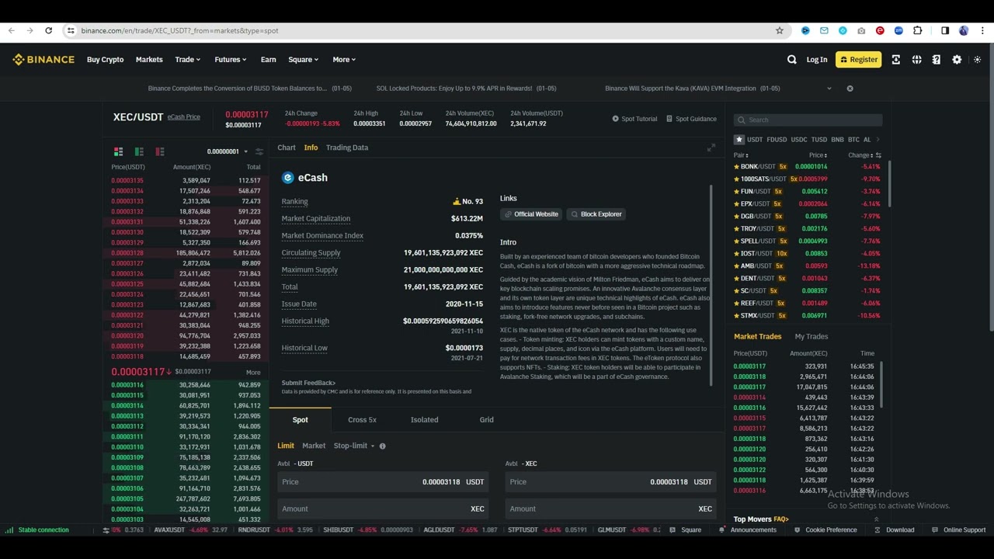Open the eCash Price link
Screen dimensions: 994x559
click(x=184, y=117)
